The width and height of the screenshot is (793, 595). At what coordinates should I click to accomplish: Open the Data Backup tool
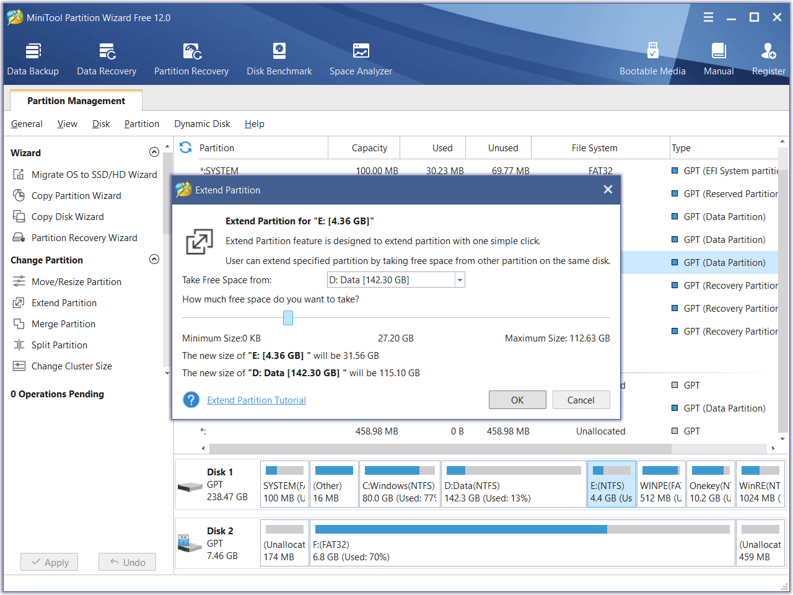(33, 59)
